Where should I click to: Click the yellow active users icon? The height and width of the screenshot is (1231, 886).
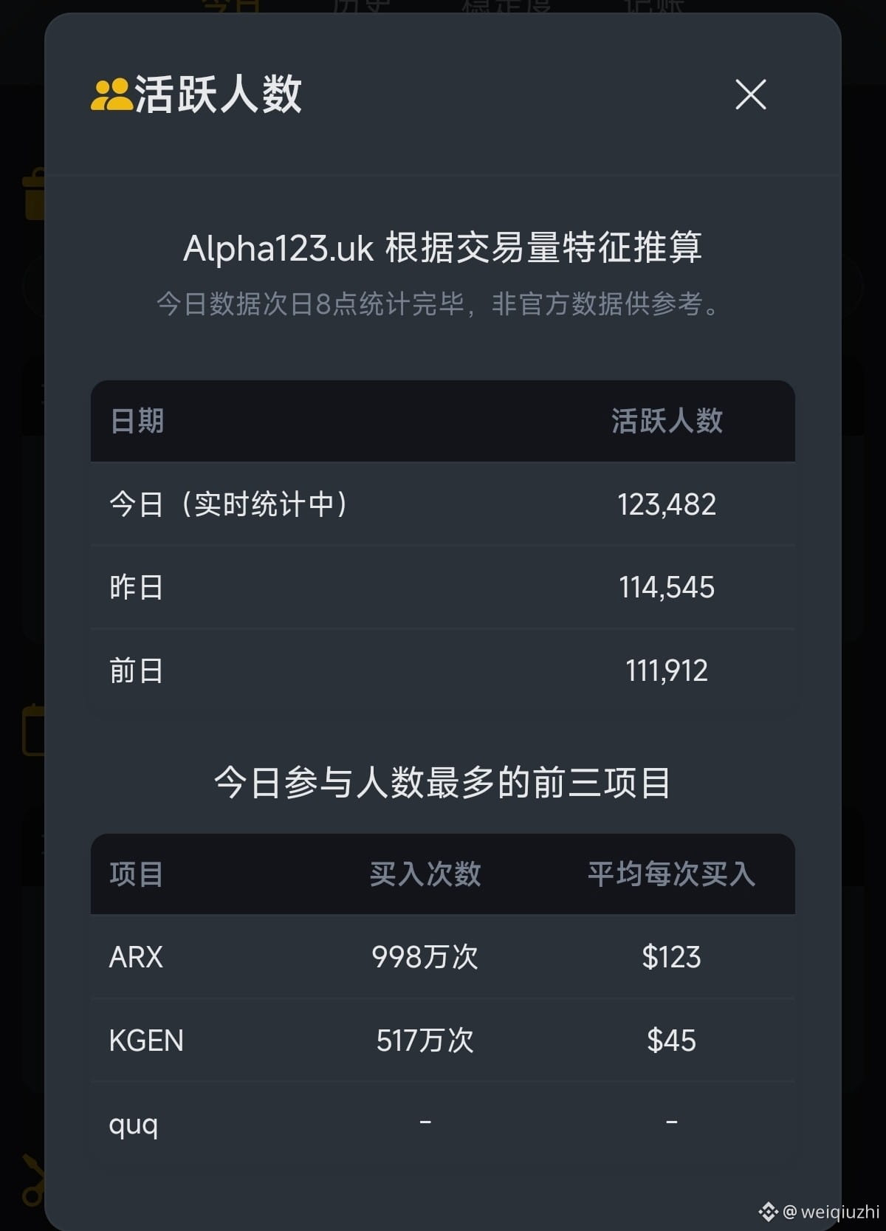111,95
